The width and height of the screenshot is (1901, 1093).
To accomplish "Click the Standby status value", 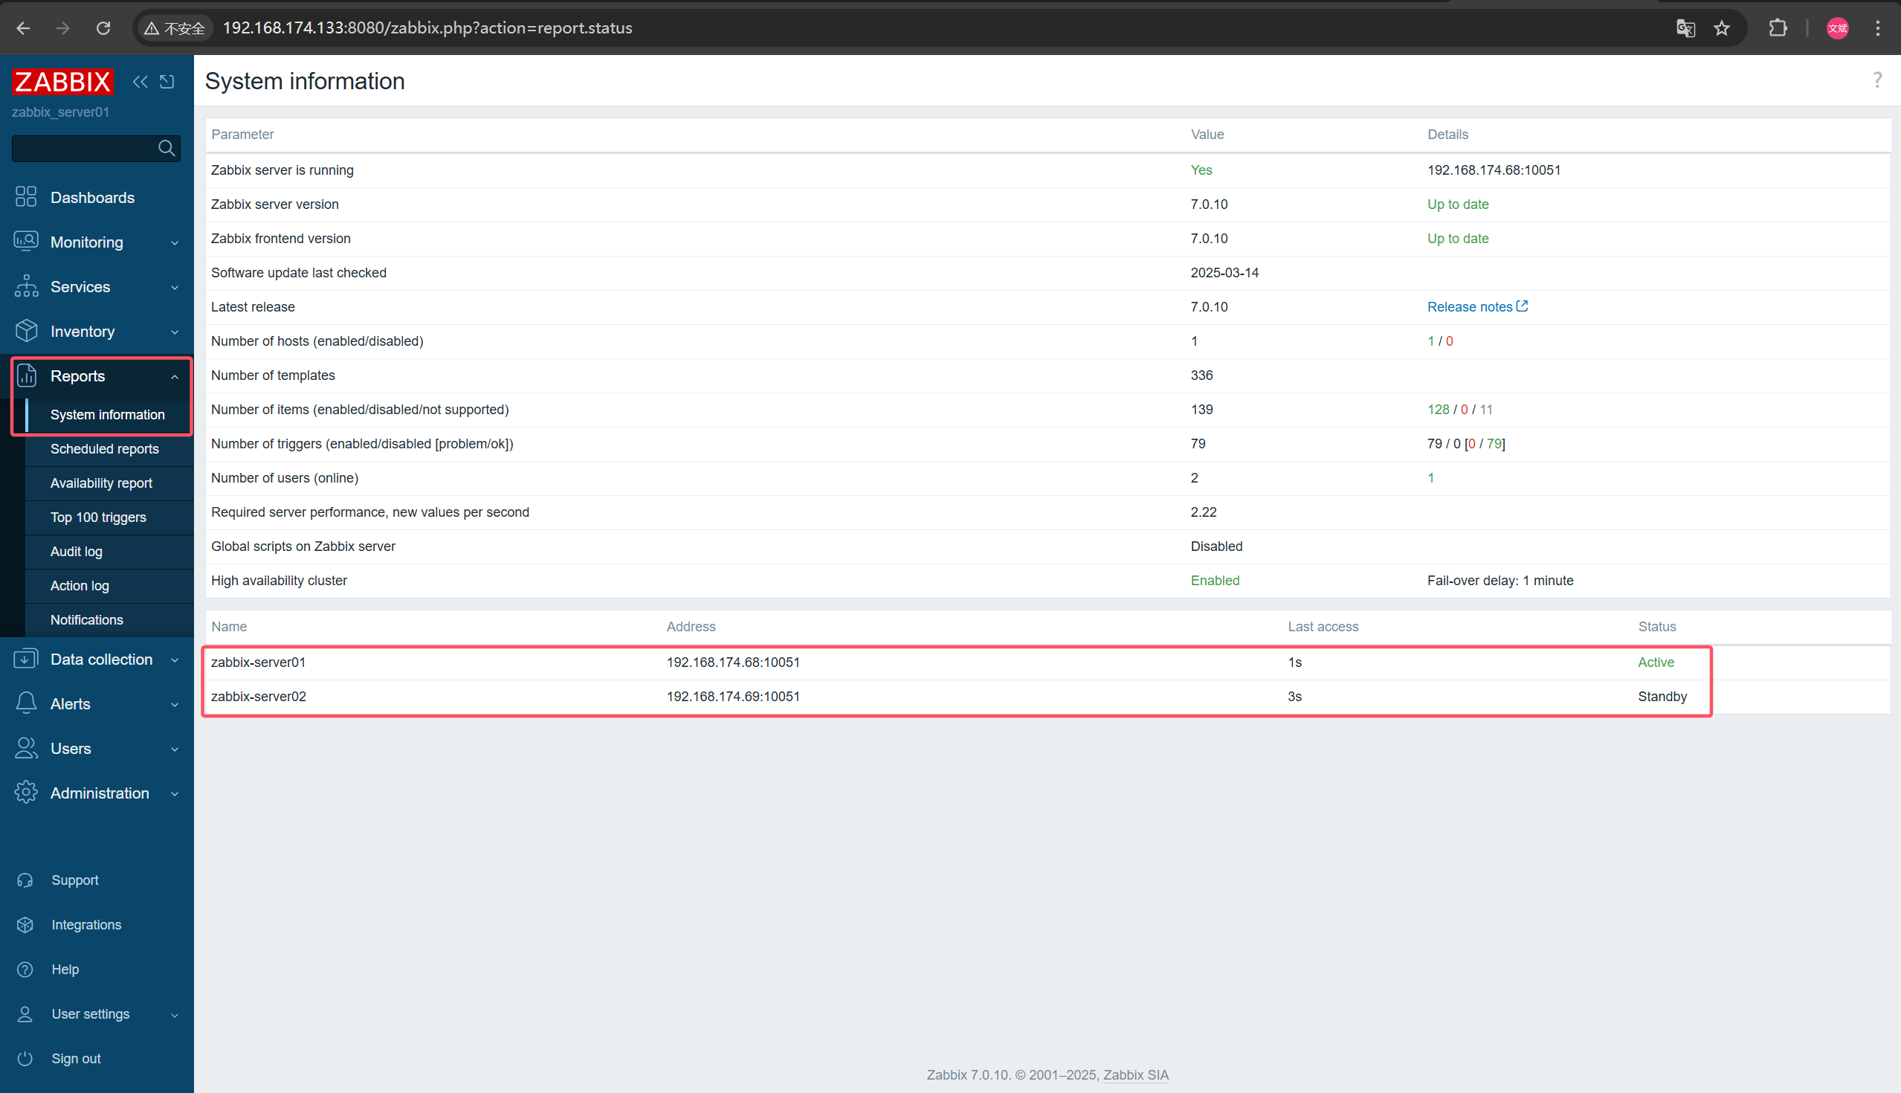I will 1662,696.
